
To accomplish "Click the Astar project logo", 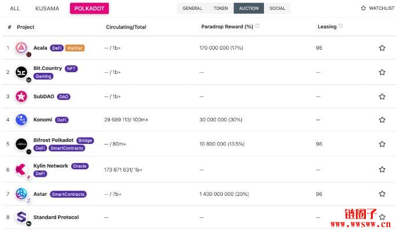I will click(21, 194).
